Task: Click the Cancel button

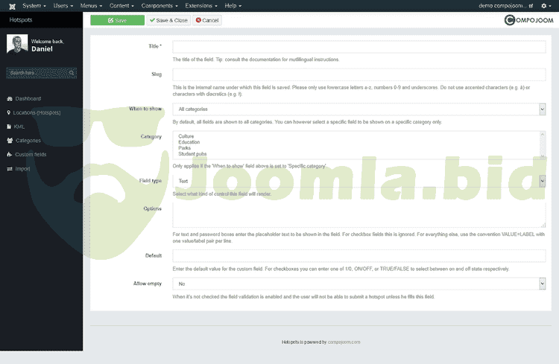Action: point(207,20)
